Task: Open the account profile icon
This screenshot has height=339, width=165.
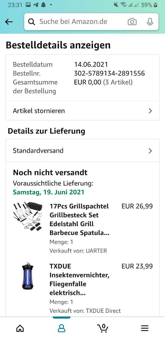Action: coord(61,328)
